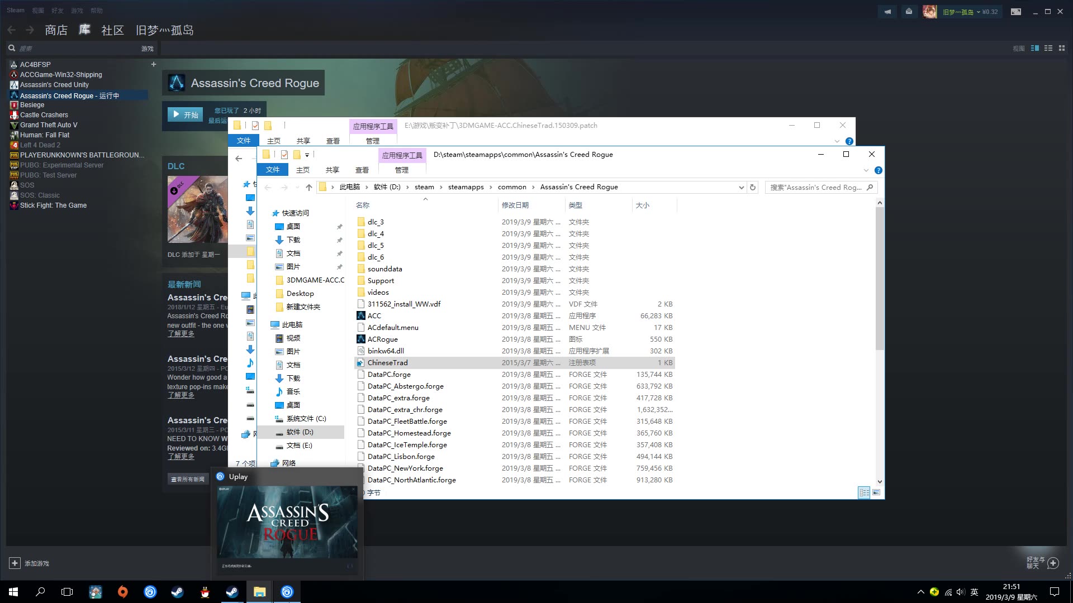Open Explorer 共享 ribbon tab
This screenshot has height=603, width=1073.
333,170
